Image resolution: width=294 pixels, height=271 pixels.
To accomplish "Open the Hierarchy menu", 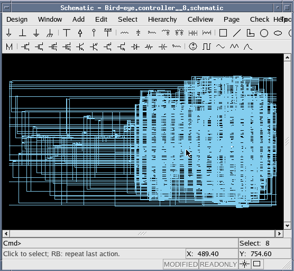I will (x=162, y=20).
